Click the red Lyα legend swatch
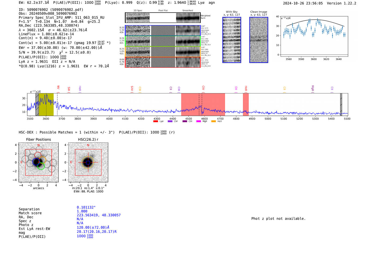375x255 pixels. 155,121
